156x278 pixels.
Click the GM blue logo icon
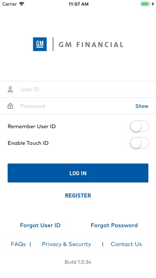pos(40,44)
